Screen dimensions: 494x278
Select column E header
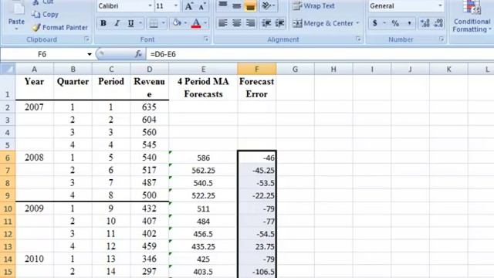tap(203, 69)
